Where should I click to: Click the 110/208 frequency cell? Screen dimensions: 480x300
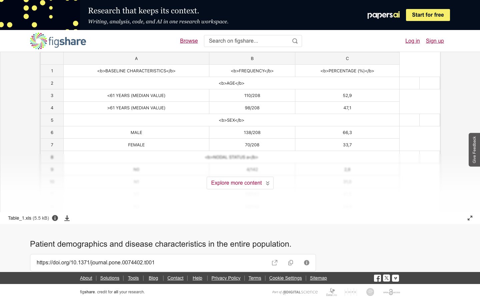click(x=252, y=95)
